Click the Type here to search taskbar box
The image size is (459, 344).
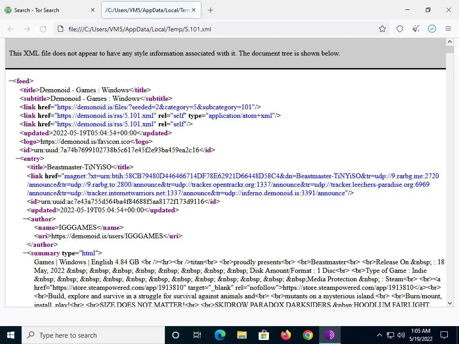93,335
